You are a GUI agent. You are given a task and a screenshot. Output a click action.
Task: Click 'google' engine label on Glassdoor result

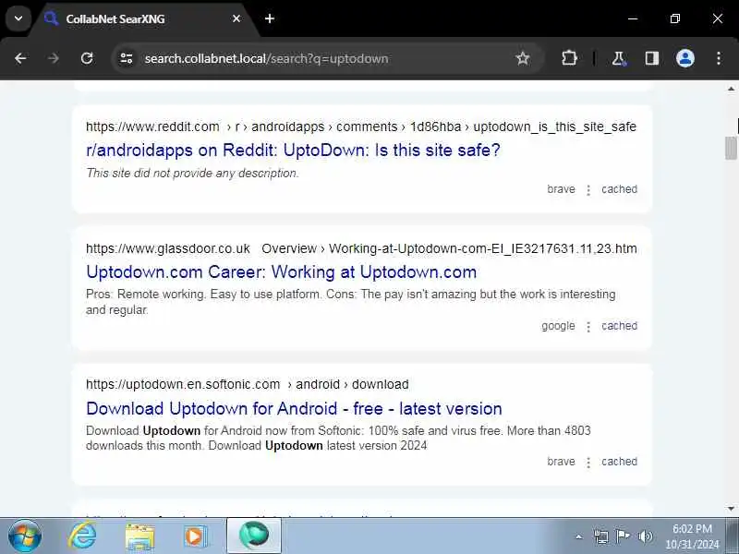(x=558, y=326)
